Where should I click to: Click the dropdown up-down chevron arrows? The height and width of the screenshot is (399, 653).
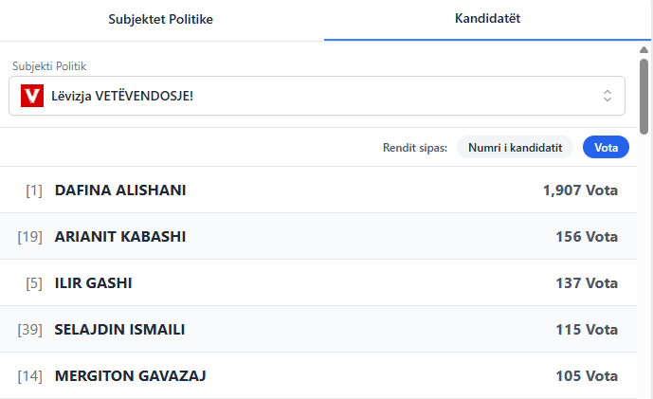pyautogui.click(x=608, y=96)
